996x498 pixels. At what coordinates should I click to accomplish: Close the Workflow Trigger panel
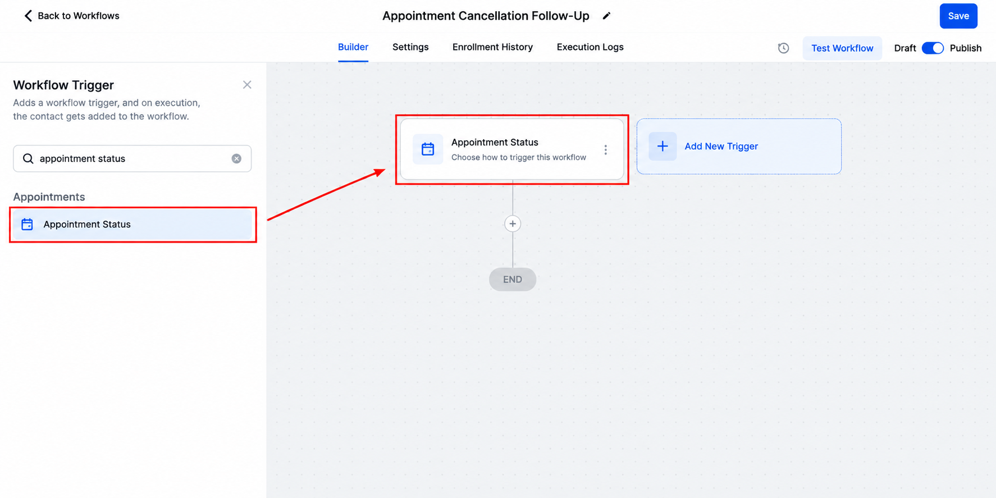[x=247, y=85]
